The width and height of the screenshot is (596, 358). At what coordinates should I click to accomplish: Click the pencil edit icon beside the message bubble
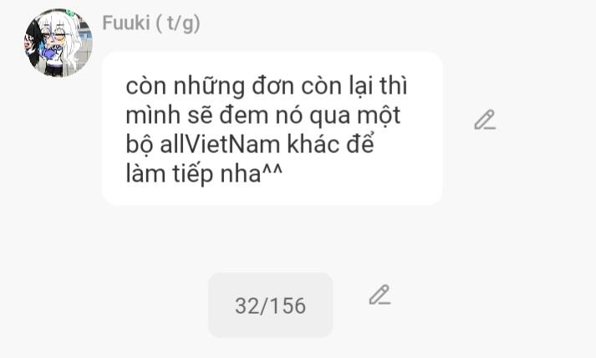tap(485, 120)
